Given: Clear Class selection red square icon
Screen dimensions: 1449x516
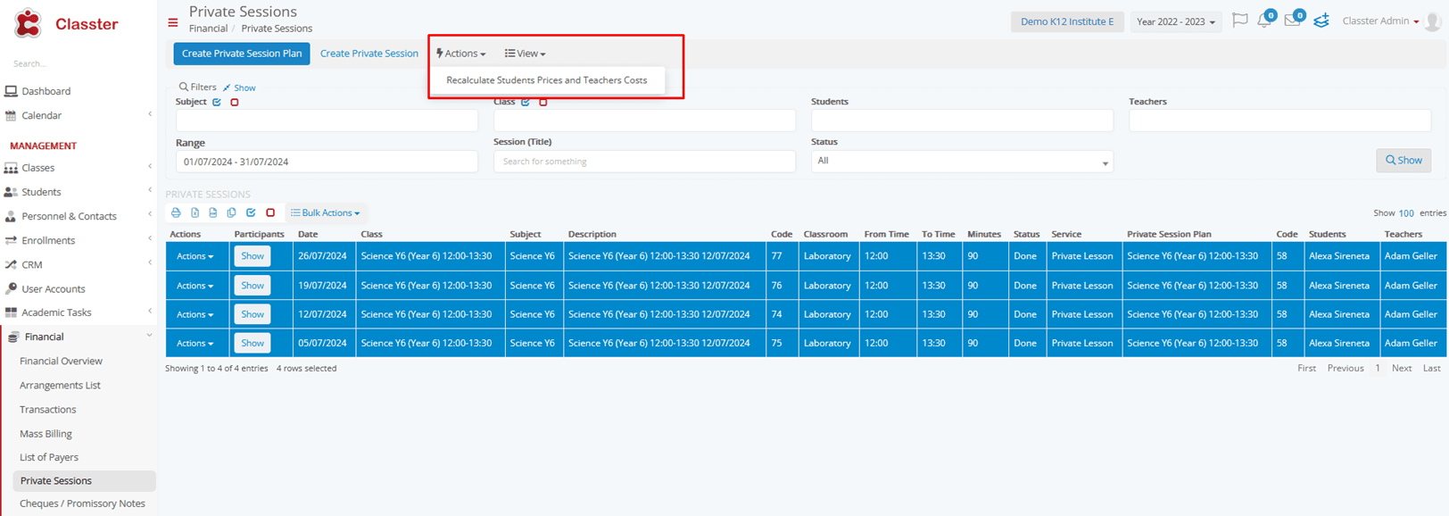Looking at the screenshot, I should [x=542, y=102].
